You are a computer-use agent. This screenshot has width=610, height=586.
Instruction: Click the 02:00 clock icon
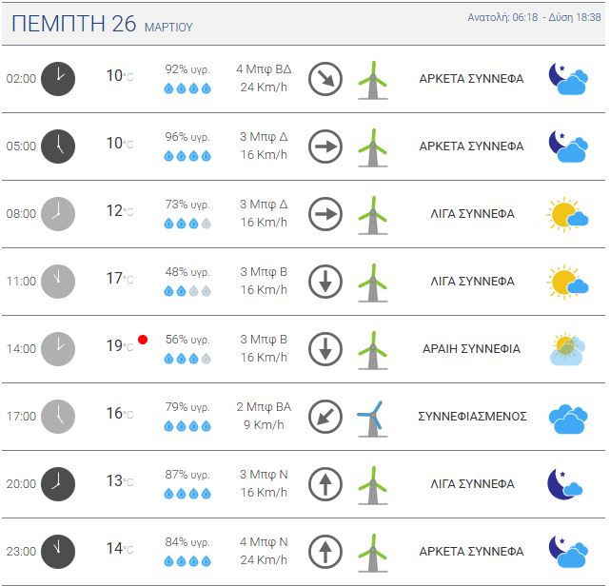[x=57, y=78]
